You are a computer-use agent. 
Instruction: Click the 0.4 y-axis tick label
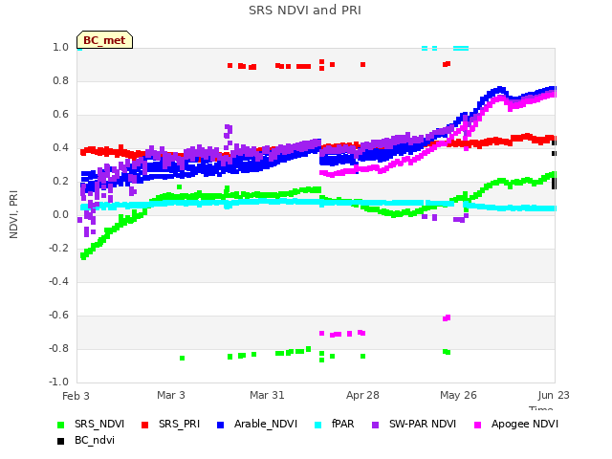(x=60, y=148)
